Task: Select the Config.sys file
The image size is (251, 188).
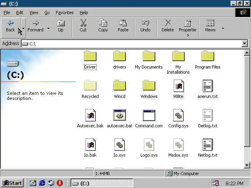Action: click(178, 119)
